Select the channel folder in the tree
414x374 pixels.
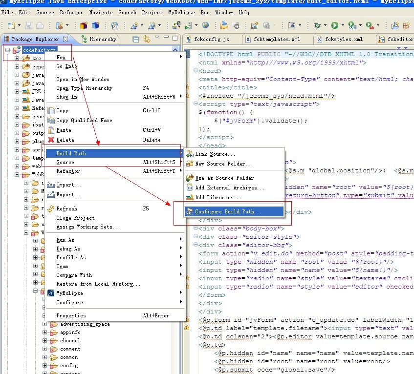pyautogui.click(x=70, y=341)
